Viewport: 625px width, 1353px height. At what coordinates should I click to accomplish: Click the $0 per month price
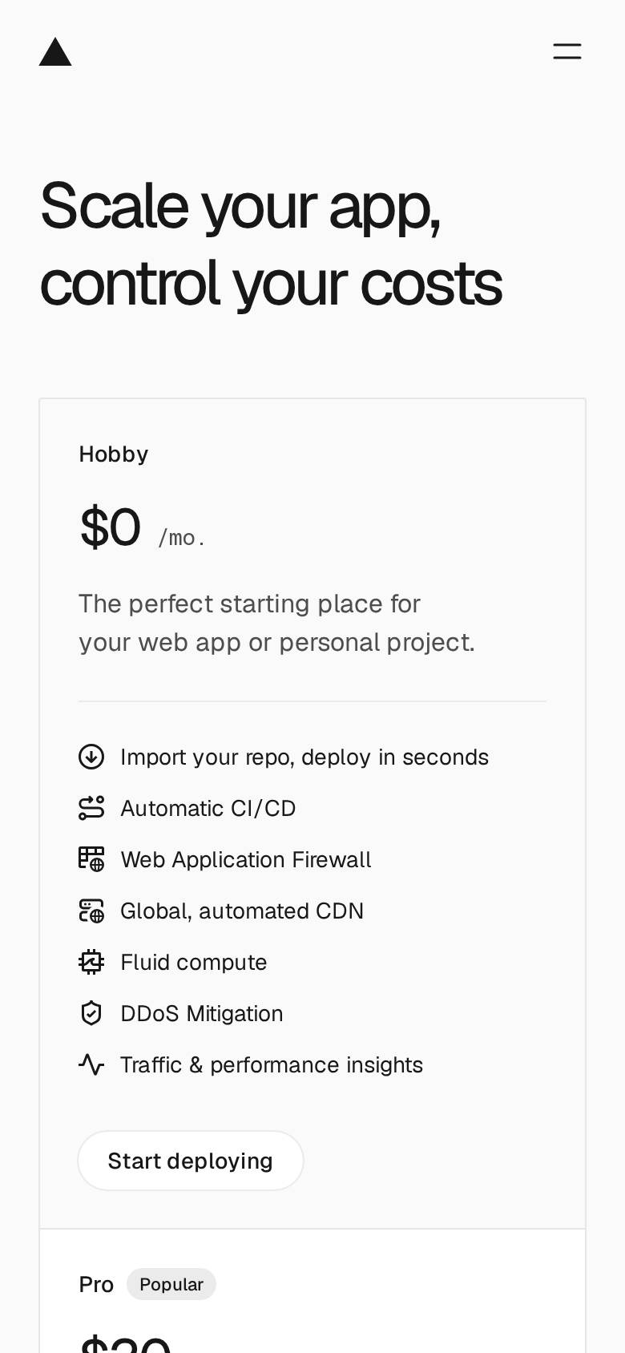click(142, 529)
